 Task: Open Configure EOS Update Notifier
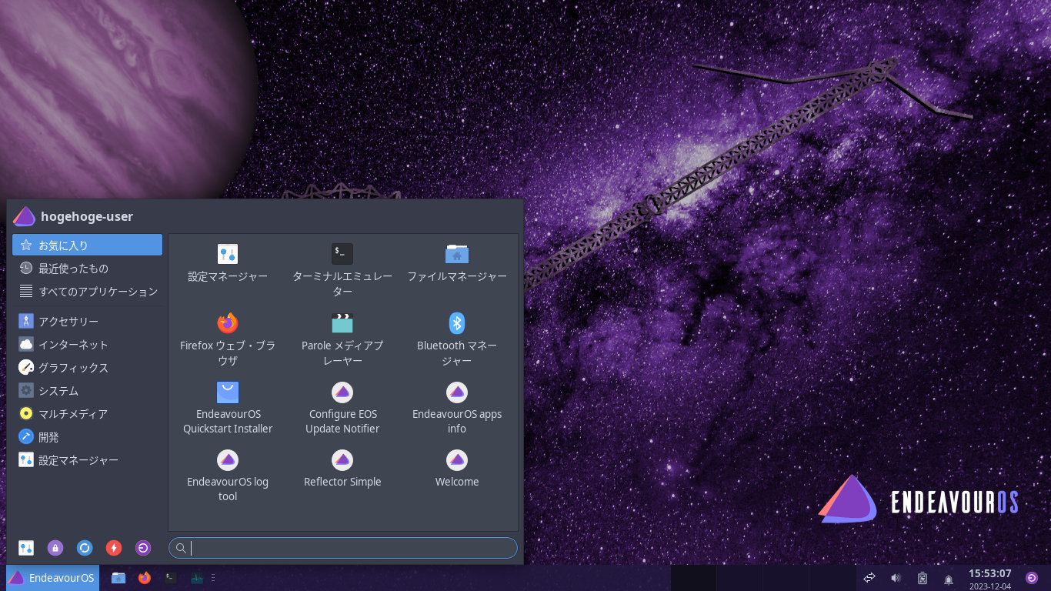[x=342, y=407]
